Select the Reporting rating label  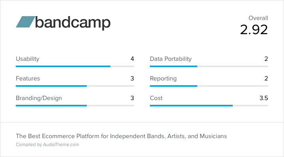(x=163, y=78)
